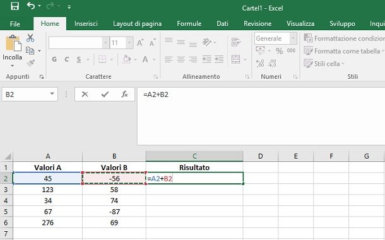Select column D header

click(x=261, y=156)
